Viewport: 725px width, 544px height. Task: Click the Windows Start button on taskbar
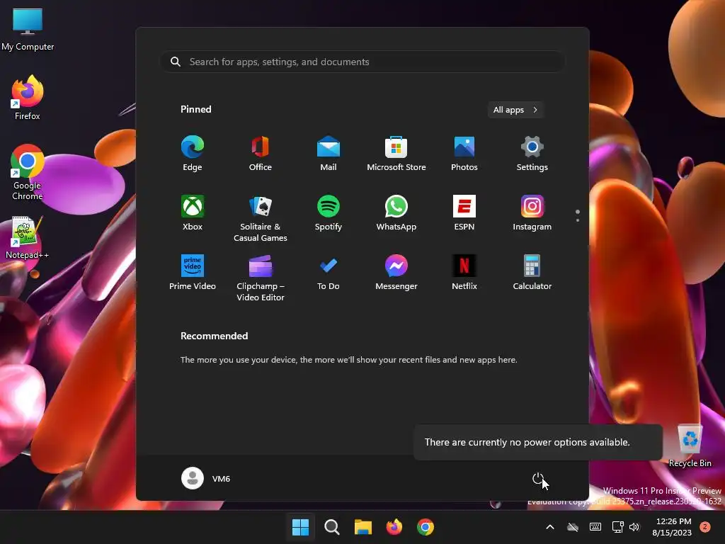[x=300, y=527]
